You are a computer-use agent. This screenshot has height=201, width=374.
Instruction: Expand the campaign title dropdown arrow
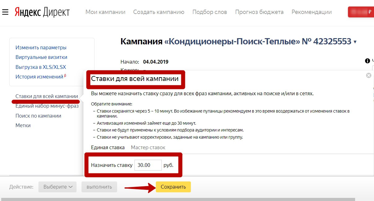tap(355, 42)
